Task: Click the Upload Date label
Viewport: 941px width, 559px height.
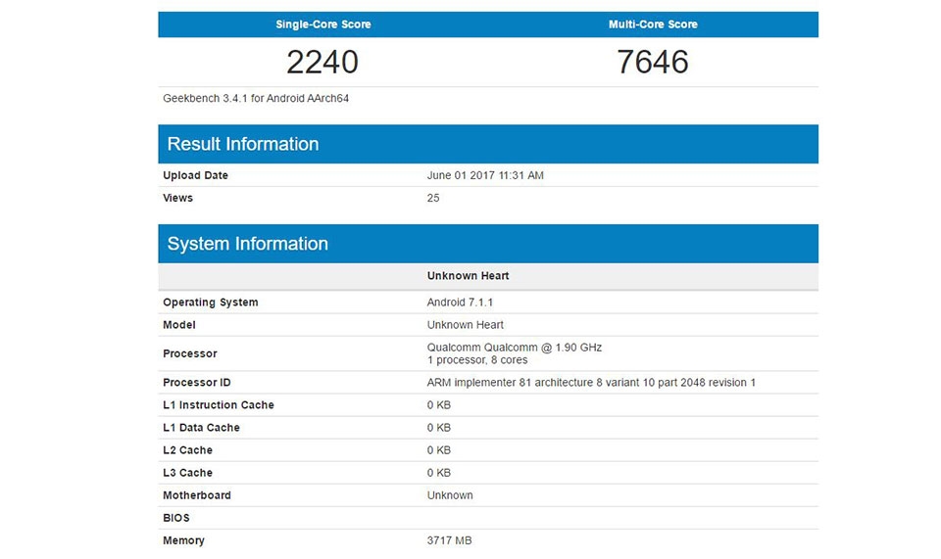Action: pos(195,175)
